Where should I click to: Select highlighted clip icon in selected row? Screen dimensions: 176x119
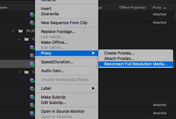click(32, 64)
